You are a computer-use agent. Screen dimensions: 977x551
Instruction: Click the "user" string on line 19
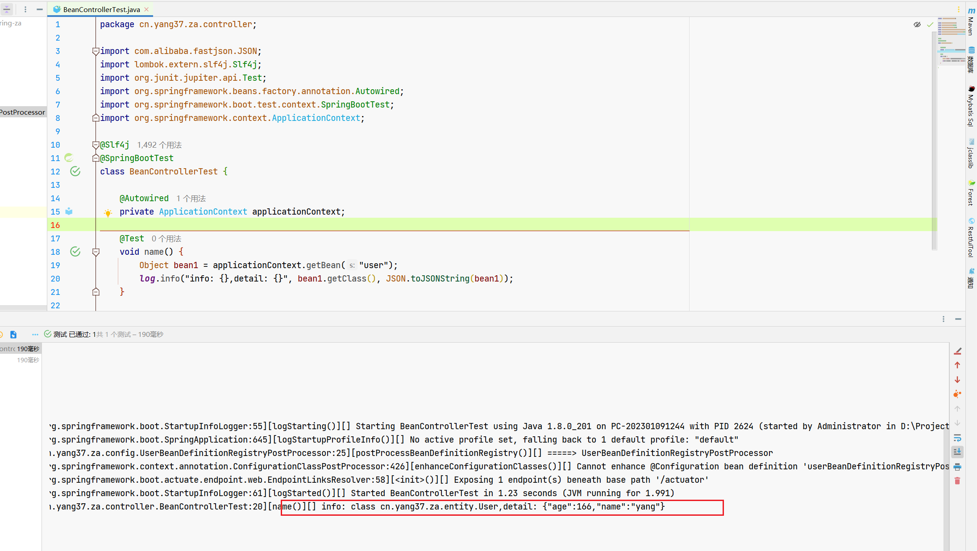pyautogui.click(x=373, y=265)
